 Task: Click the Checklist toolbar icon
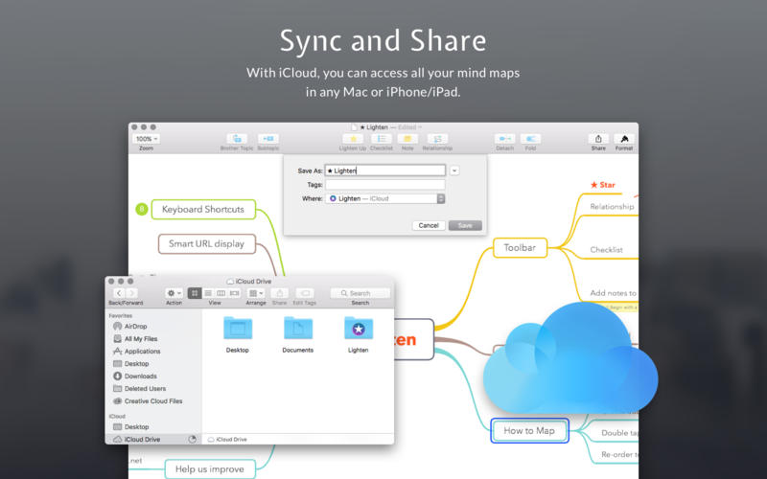pos(381,139)
